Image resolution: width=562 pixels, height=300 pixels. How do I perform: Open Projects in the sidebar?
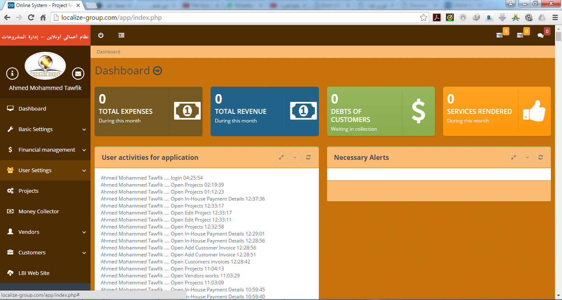pyautogui.click(x=28, y=191)
